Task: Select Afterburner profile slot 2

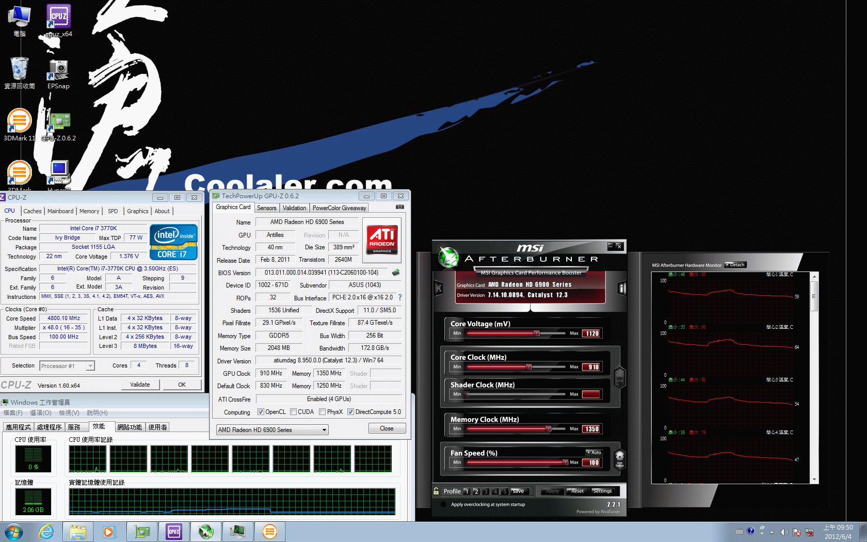Action: click(476, 491)
